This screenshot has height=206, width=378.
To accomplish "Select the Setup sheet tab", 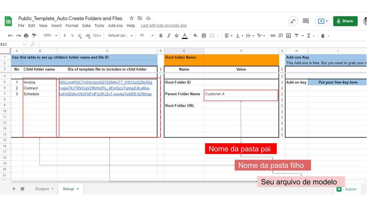I will click(71, 189).
